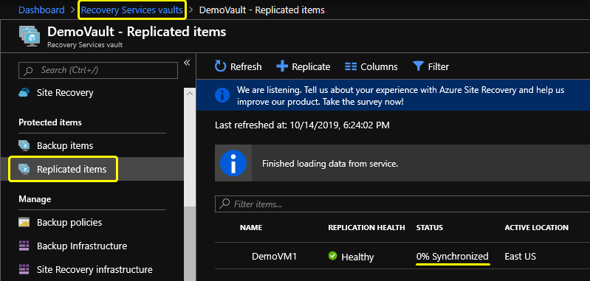Click the Site Recovery infrastructure icon

[24, 269]
